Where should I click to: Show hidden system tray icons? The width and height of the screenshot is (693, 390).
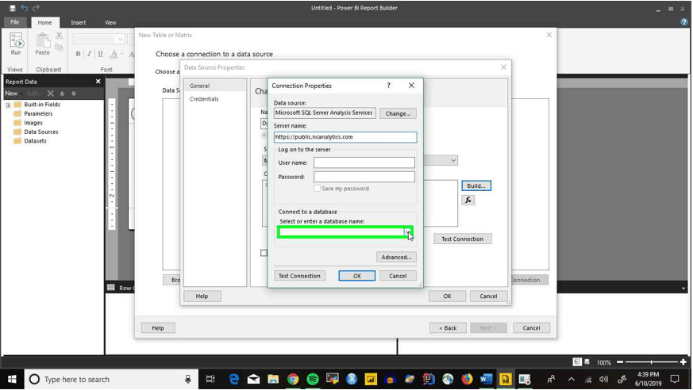(571, 380)
